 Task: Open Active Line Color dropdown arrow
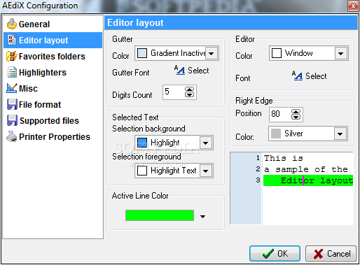click(x=202, y=217)
